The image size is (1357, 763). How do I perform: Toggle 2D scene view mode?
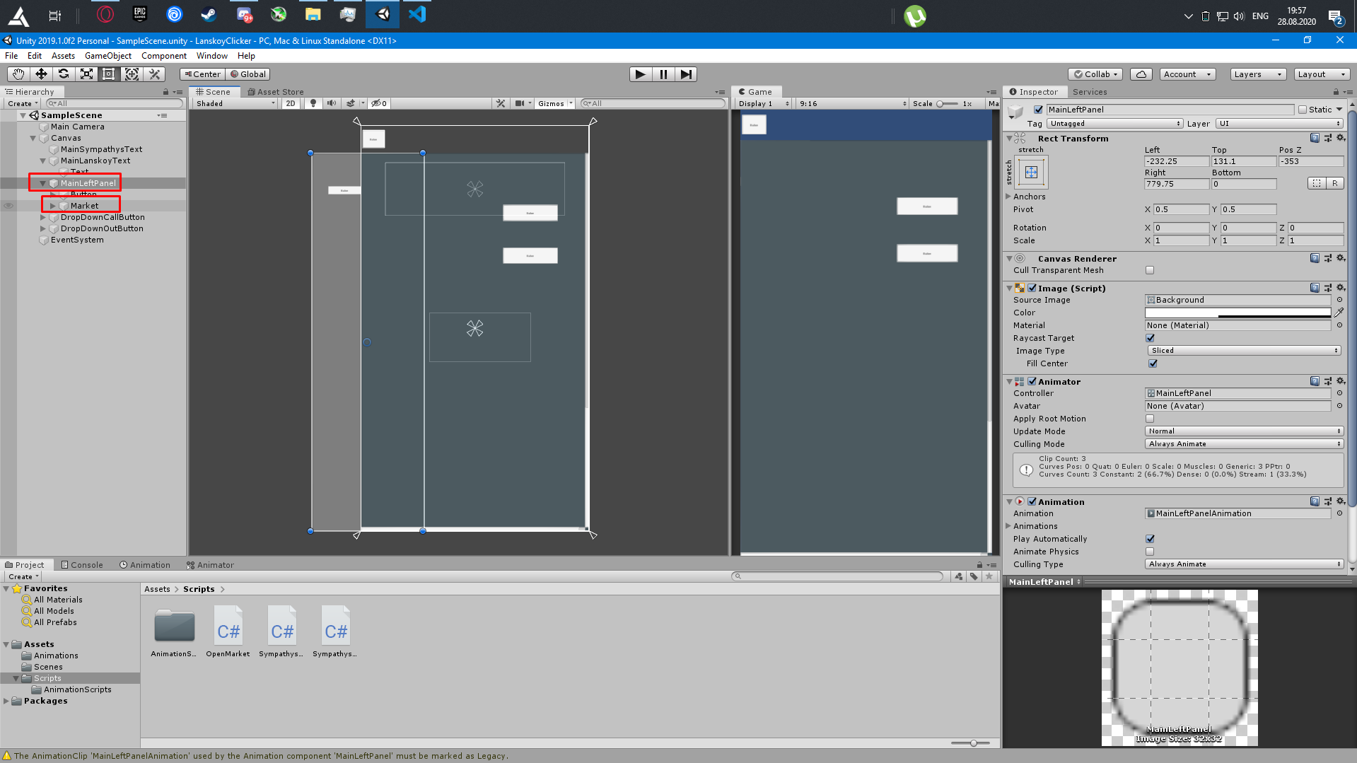pyautogui.click(x=291, y=103)
